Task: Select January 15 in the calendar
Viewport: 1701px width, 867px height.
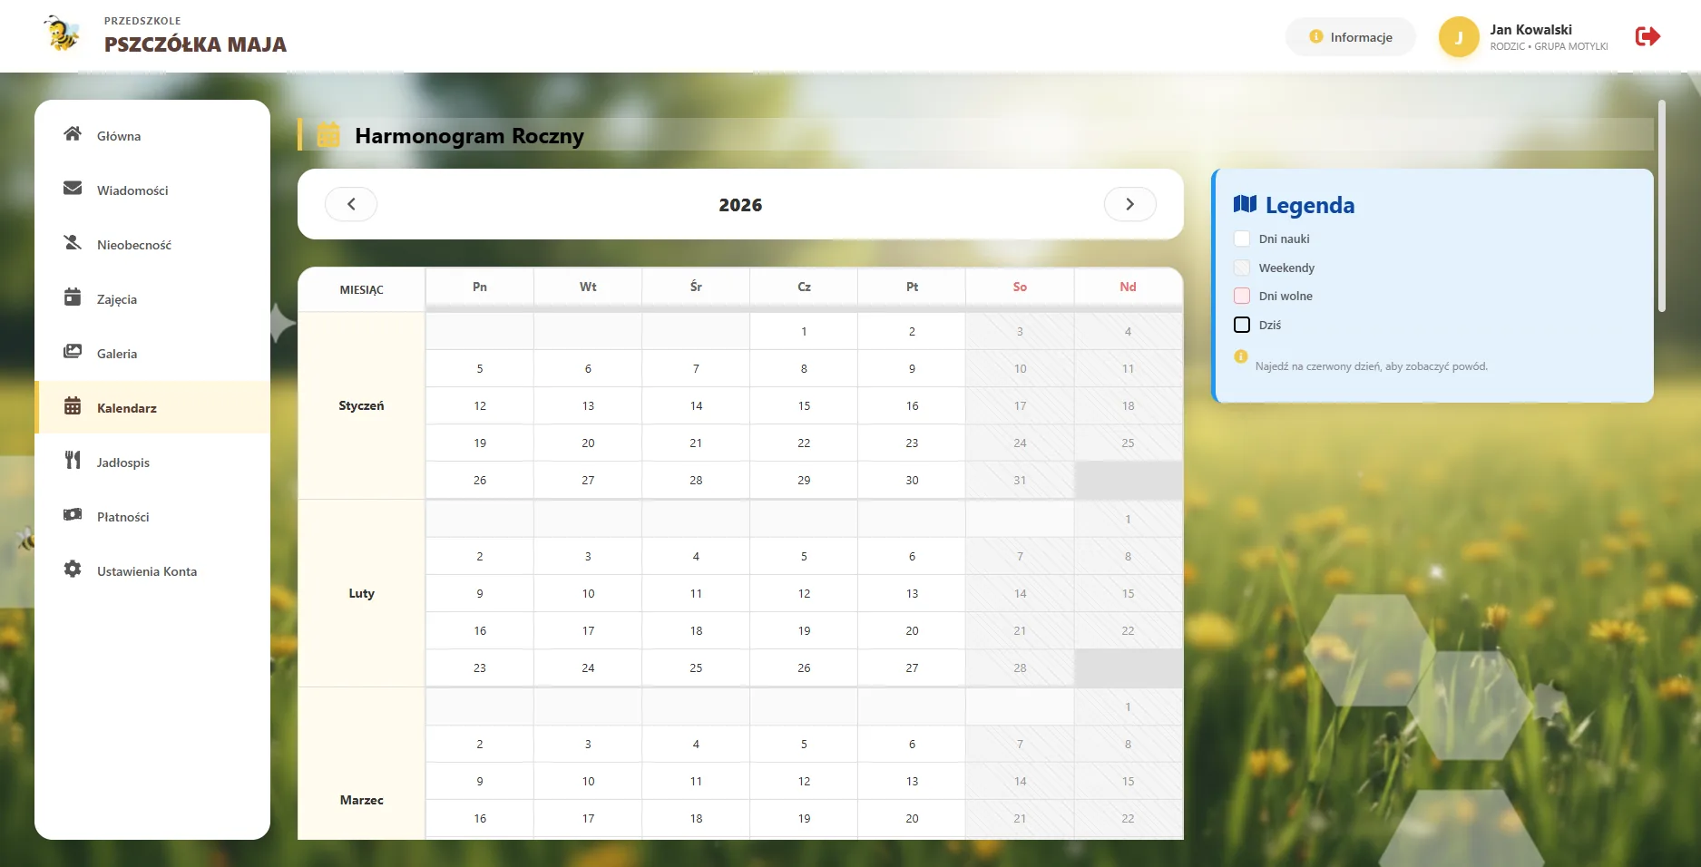Action: click(x=804, y=405)
